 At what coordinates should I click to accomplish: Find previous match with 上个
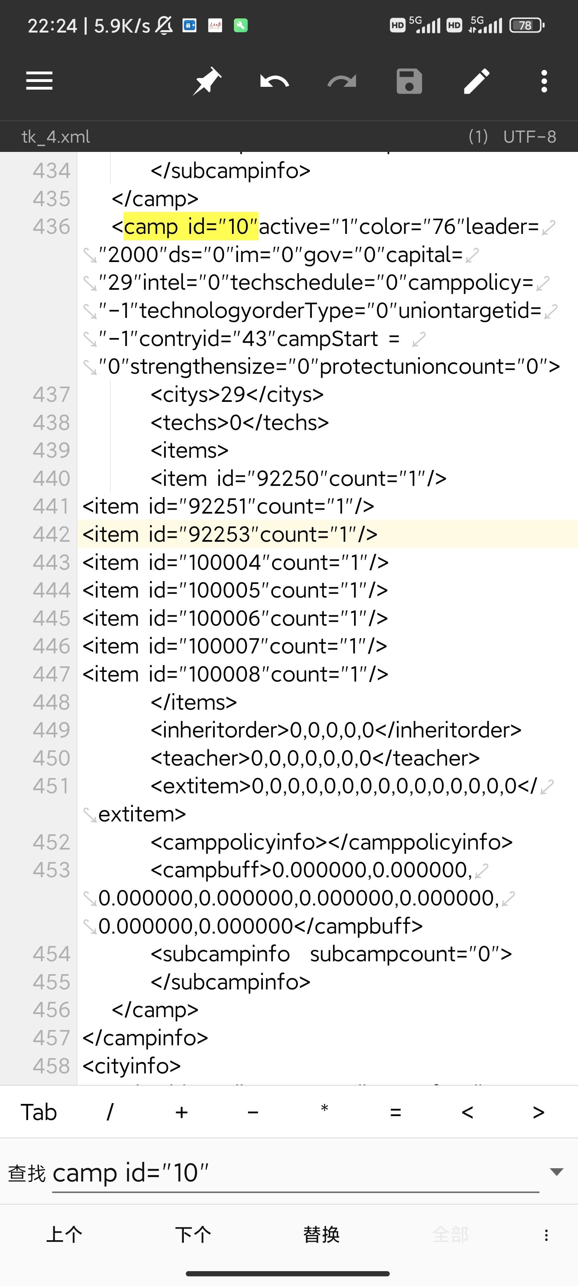(x=64, y=1235)
